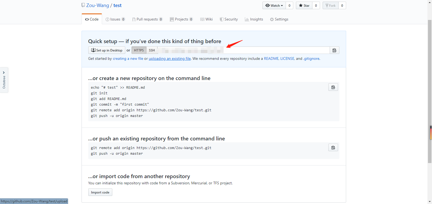Open the README link
Screen dimensions: 432x204
point(271,58)
